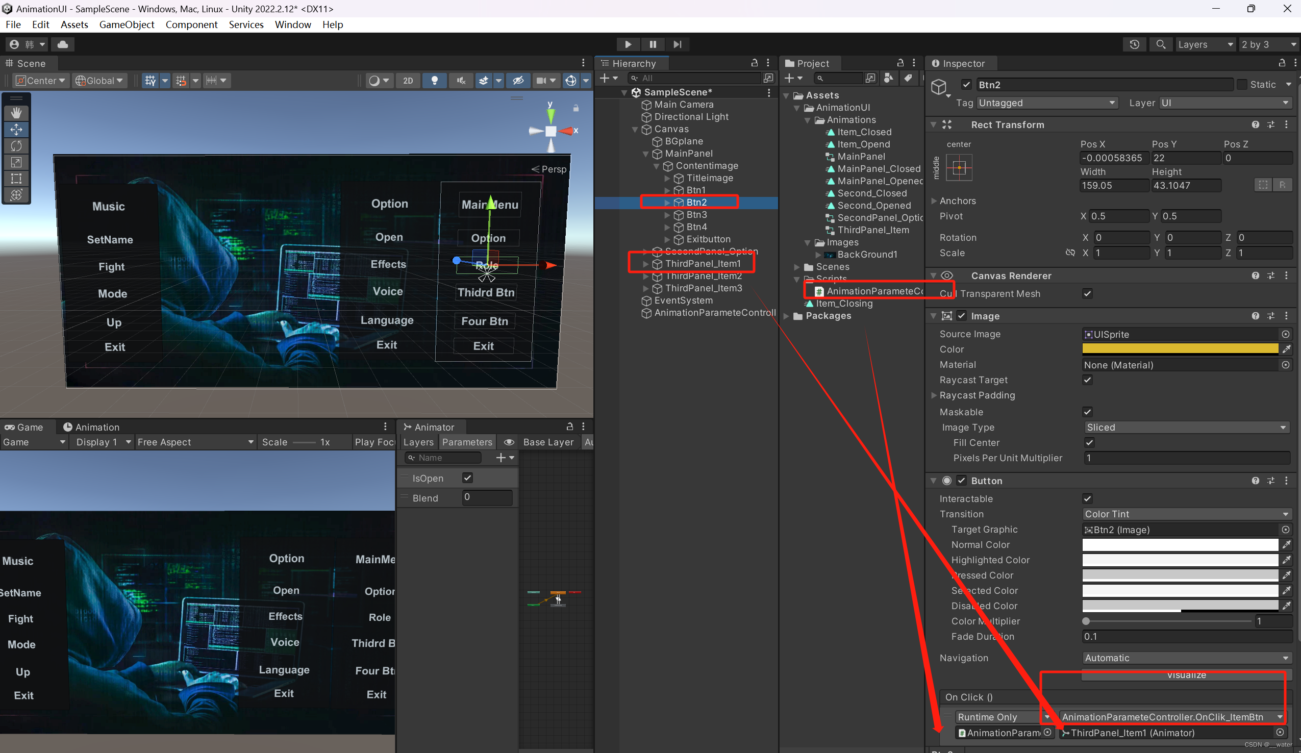The width and height of the screenshot is (1301, 753).
Task: Click the Blend parameter value field
Action: [487, 497]
